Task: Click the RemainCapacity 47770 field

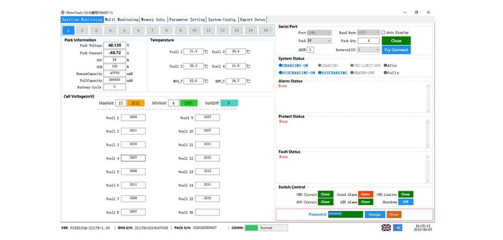Action: coord(115,73)
